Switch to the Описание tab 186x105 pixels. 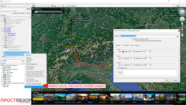click(118, 45)
